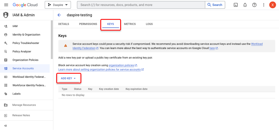Click the Key column header
279x130 pixels.
click(x=90, y=89)
